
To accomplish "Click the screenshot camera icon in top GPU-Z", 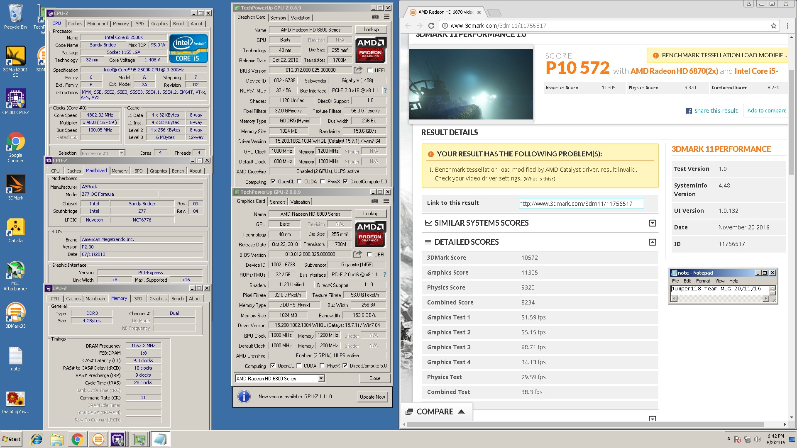I will tap(375, 17).
